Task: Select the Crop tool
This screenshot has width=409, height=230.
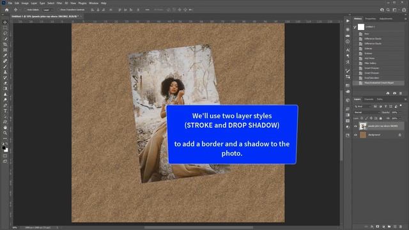Action: pyautogui.click(x=5, y=44)
